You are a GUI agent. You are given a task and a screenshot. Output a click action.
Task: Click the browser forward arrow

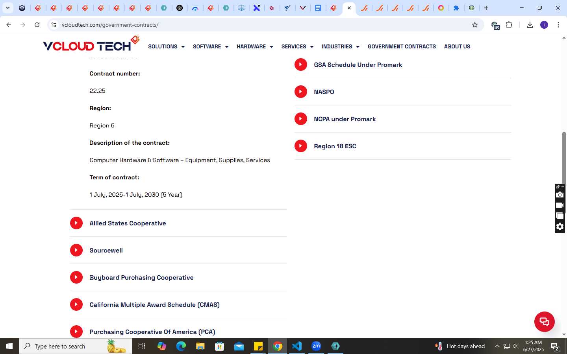(23, 25)
